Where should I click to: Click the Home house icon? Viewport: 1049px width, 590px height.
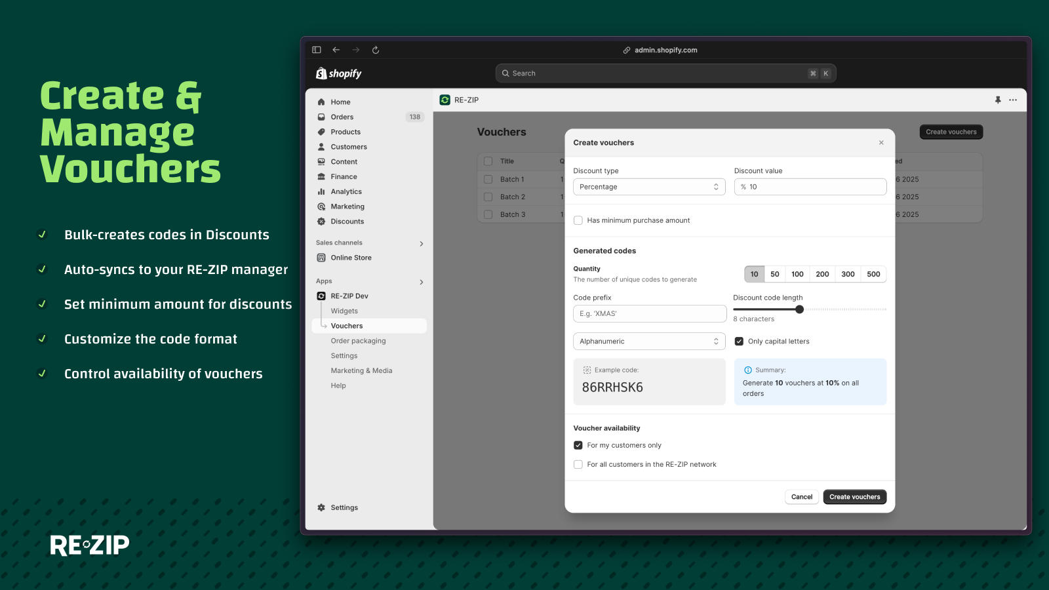point(321,102)
